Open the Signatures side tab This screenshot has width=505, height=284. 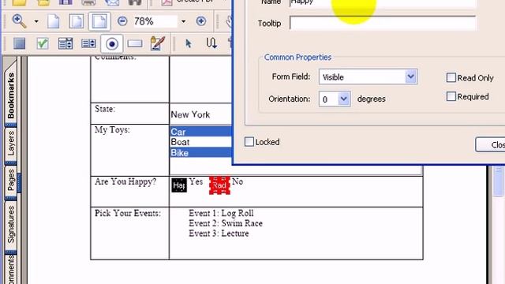point(11,225)
